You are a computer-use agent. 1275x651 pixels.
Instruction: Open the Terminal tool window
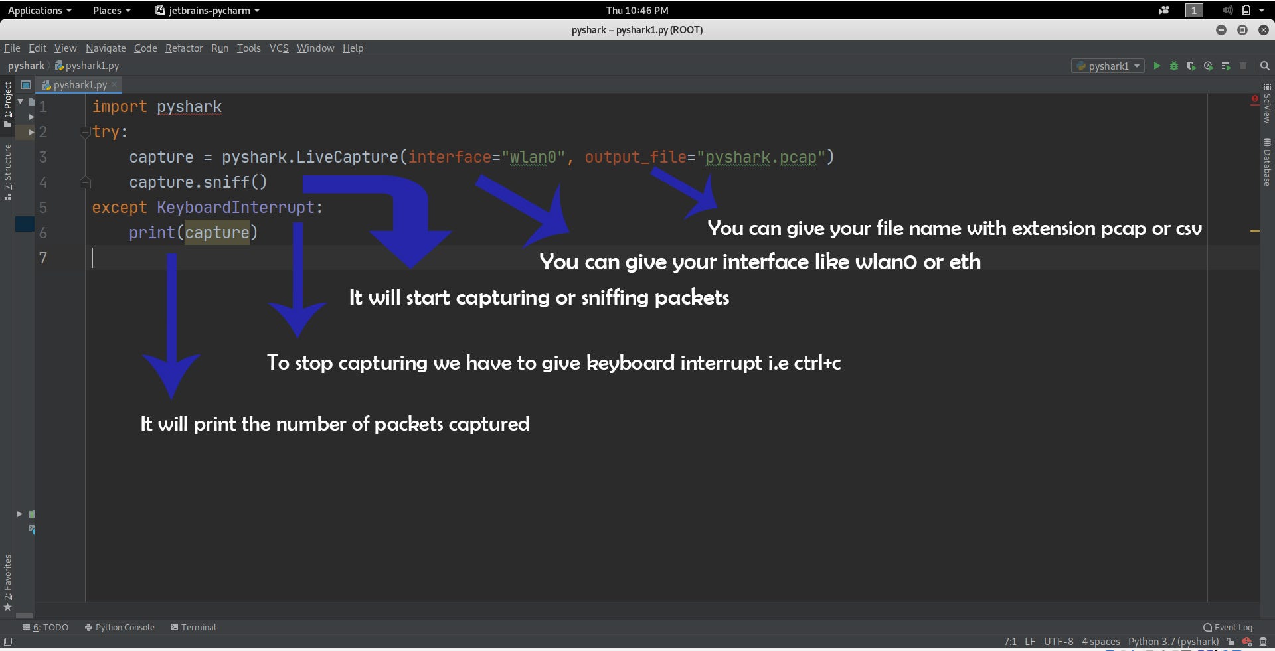click(x=193, y=627)
